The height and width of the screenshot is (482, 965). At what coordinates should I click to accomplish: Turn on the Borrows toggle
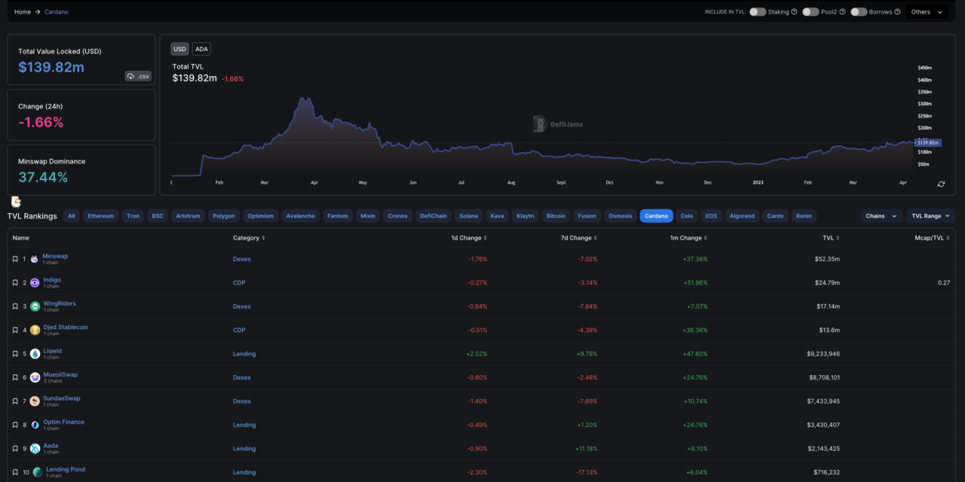pos(859,12)
